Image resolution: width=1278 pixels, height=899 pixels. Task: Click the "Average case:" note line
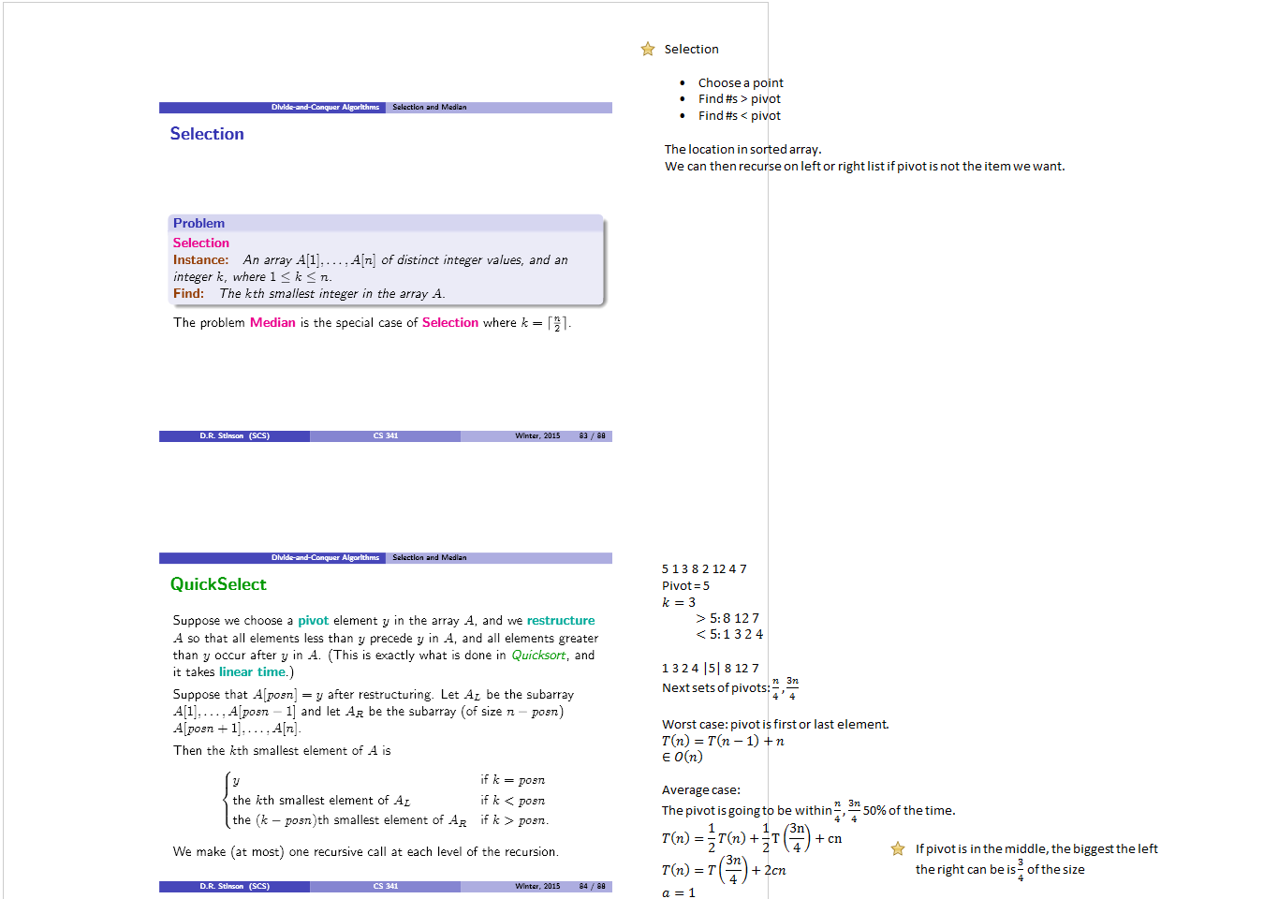[700, 790]
